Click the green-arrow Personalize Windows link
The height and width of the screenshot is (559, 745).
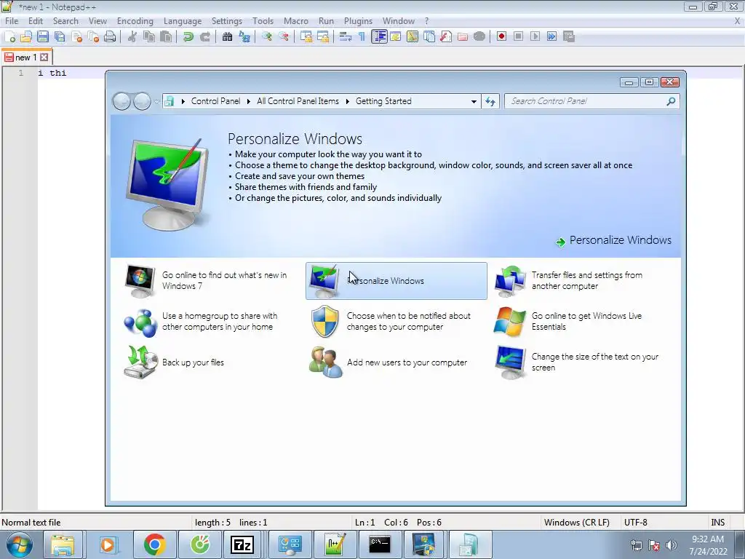click(613, 240)
